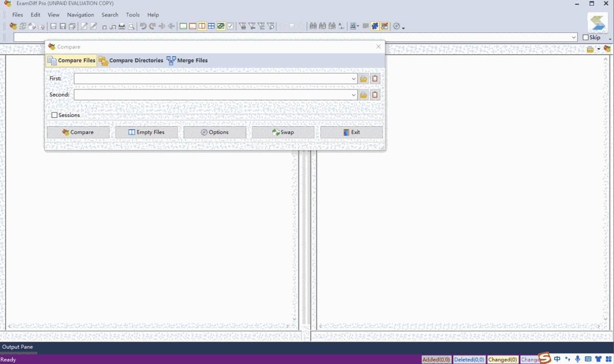Click the last funnel filter toolbar icon
This screenshot has height=364, width=614.
click(270, 26)
